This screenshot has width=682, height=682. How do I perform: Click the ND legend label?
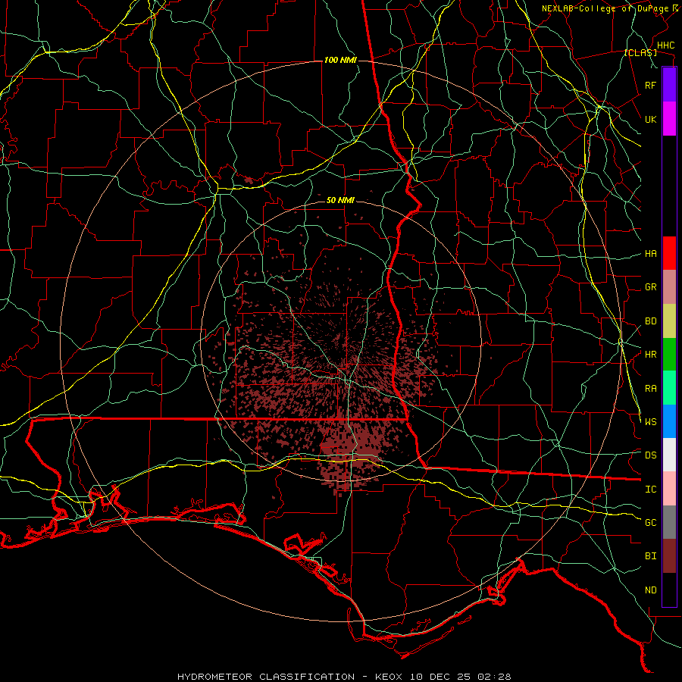[x=650, y=590]
